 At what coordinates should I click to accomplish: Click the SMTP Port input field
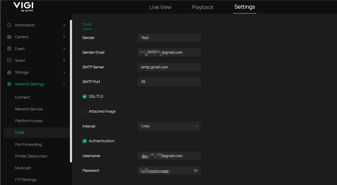coord(169,82)
